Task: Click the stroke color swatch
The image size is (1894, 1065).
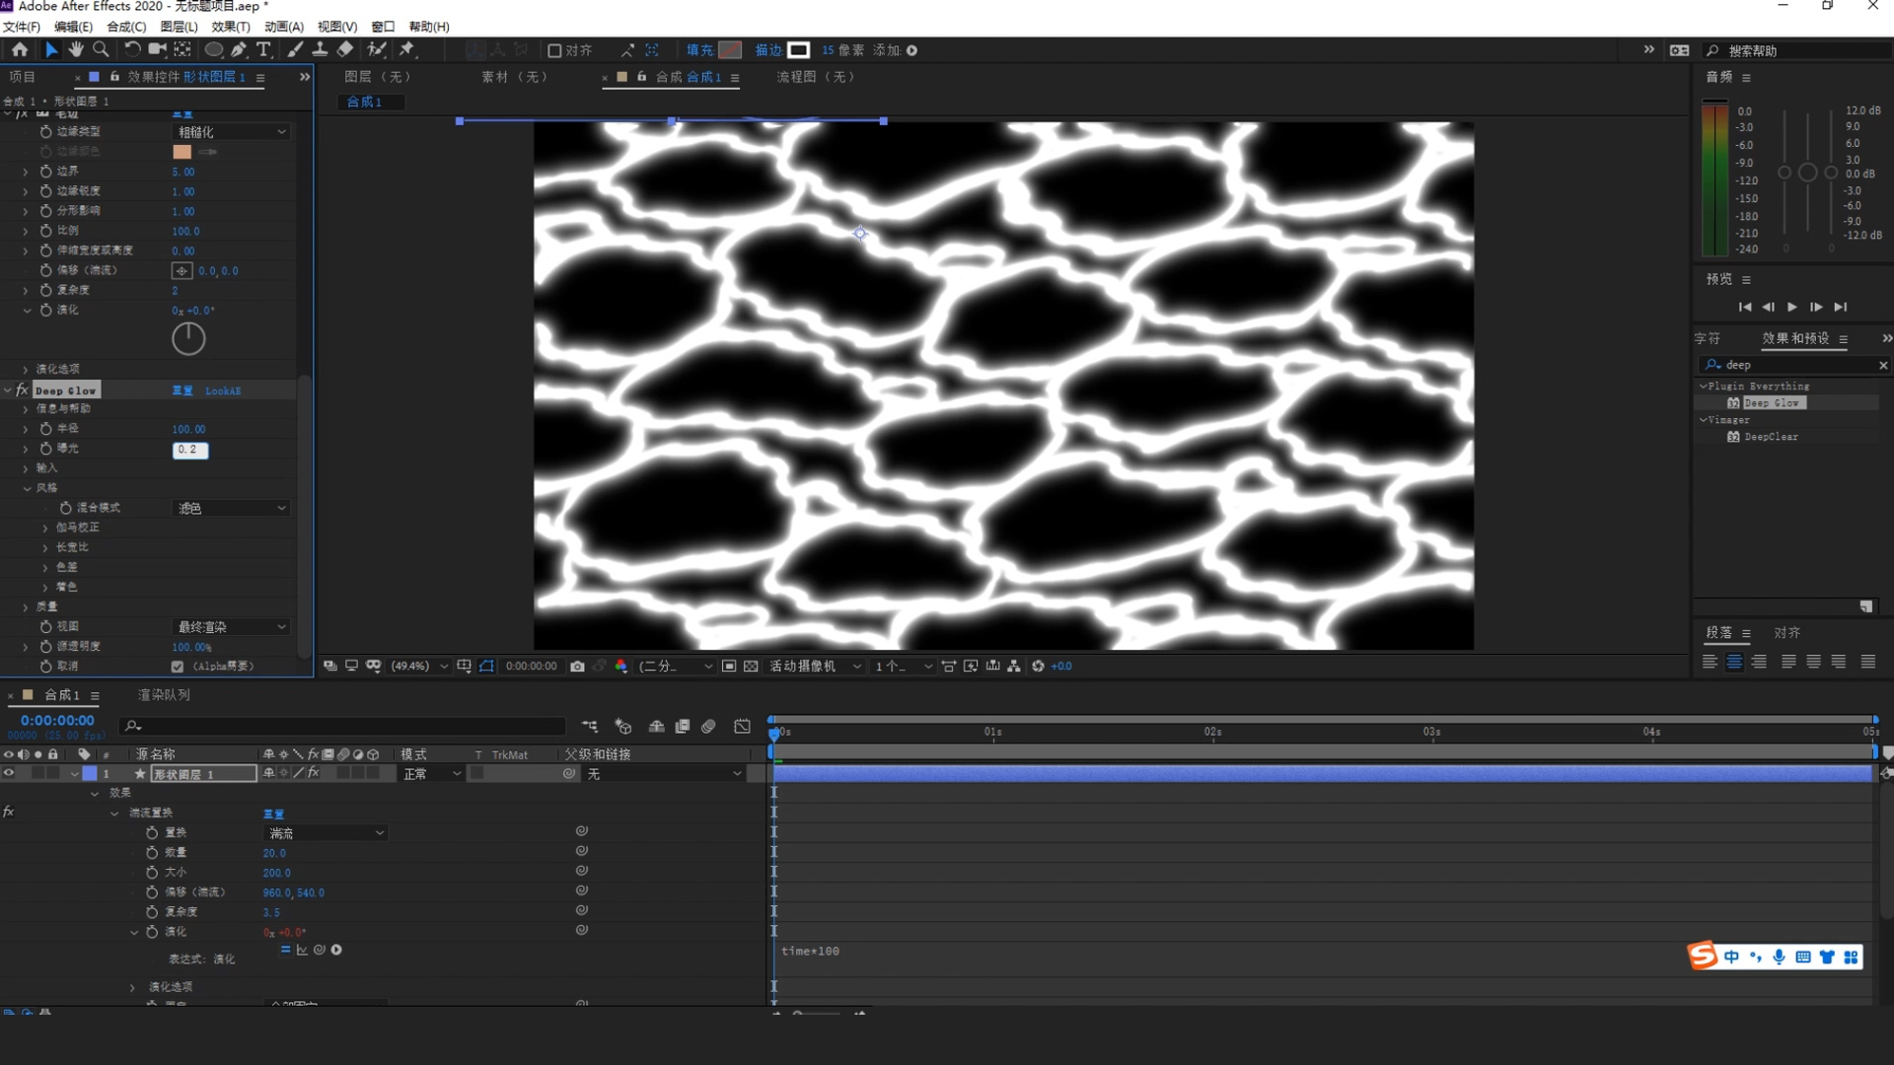Action: click(x=799, y=50)
